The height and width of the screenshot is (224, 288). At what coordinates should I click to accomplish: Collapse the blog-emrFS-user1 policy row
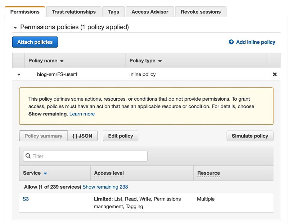tap(19, 75)
